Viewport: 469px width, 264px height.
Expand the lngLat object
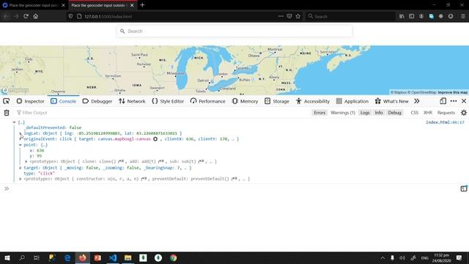coord(21,133)
